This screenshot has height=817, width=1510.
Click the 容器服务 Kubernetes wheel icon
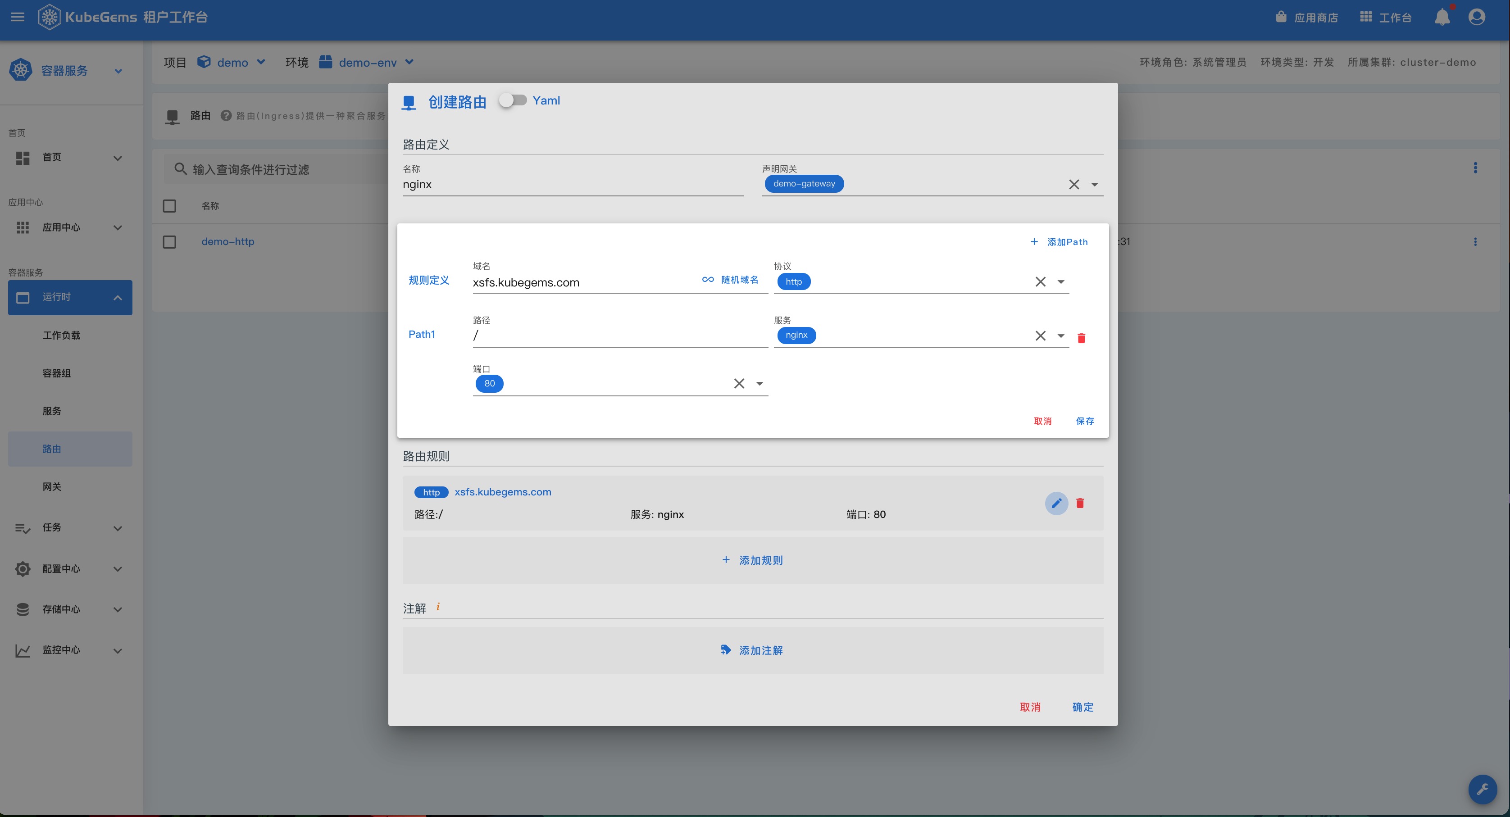coord(21,70)
